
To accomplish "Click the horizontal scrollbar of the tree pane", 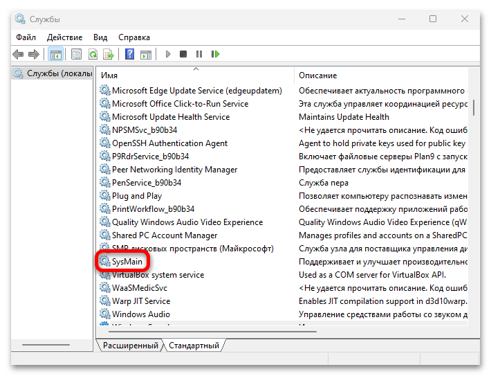I will (46, 345).
